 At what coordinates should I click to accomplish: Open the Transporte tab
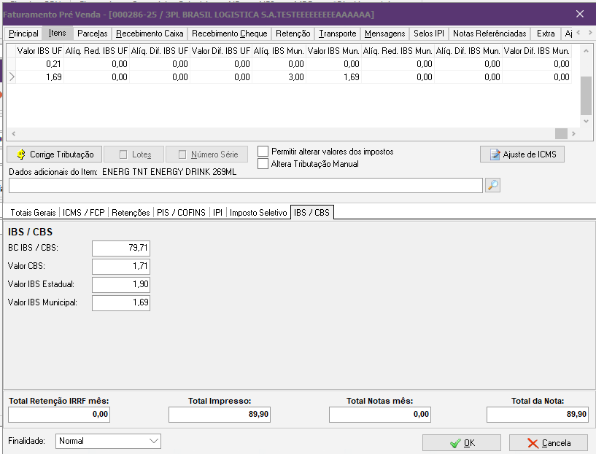coord(338,34)
